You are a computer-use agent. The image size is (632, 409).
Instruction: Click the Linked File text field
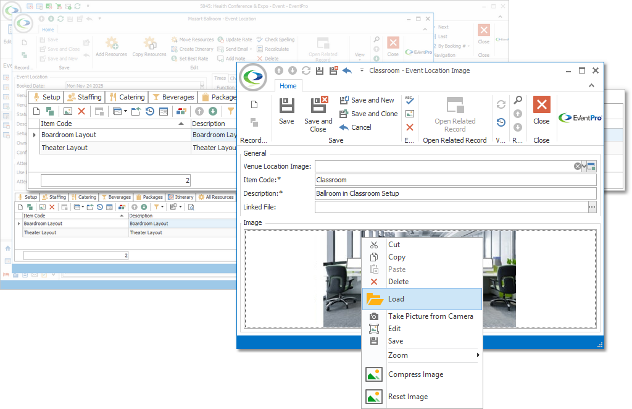[x=451, y=208]
